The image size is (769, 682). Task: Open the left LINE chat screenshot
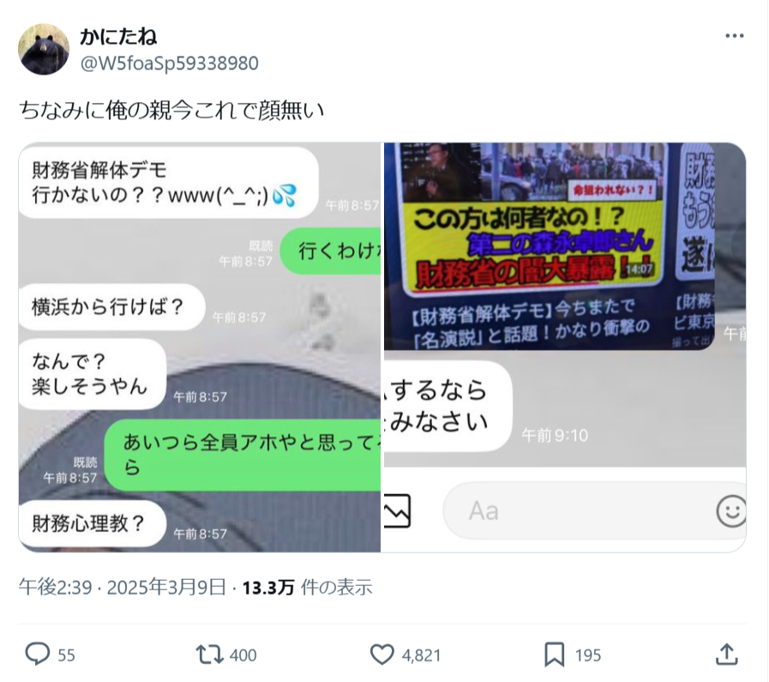coord(200,347)
